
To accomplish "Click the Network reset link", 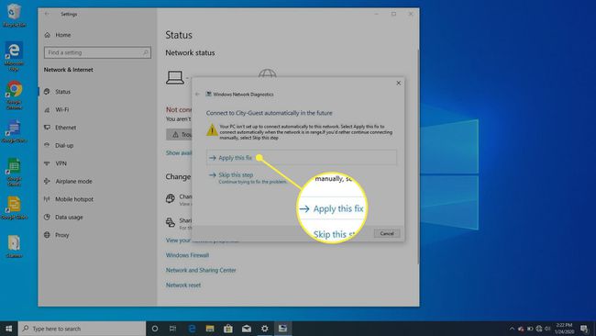I will point(183,285).
